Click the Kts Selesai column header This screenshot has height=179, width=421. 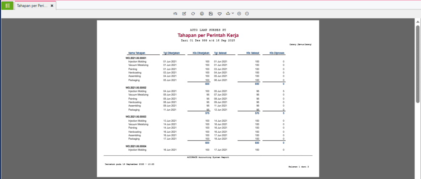[253, 53]
